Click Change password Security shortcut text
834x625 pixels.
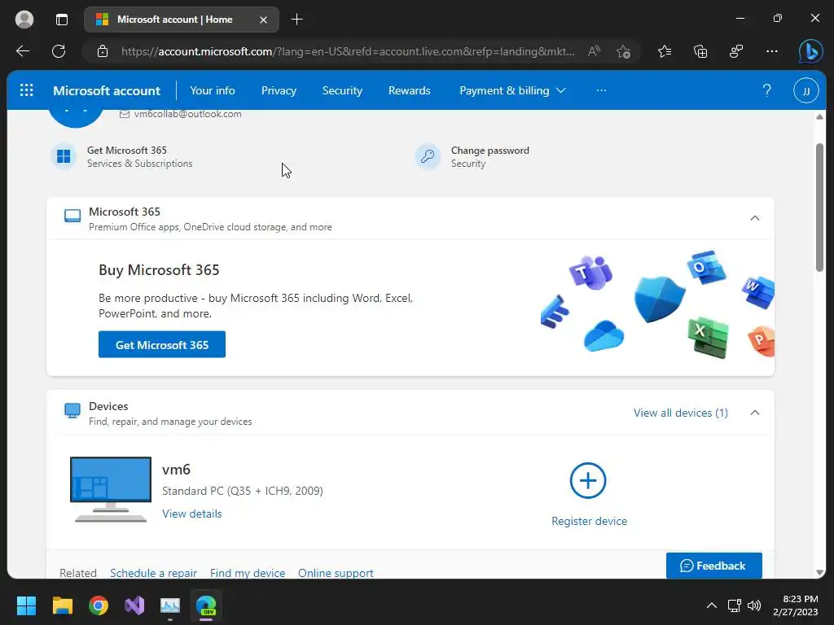point(489,157)
